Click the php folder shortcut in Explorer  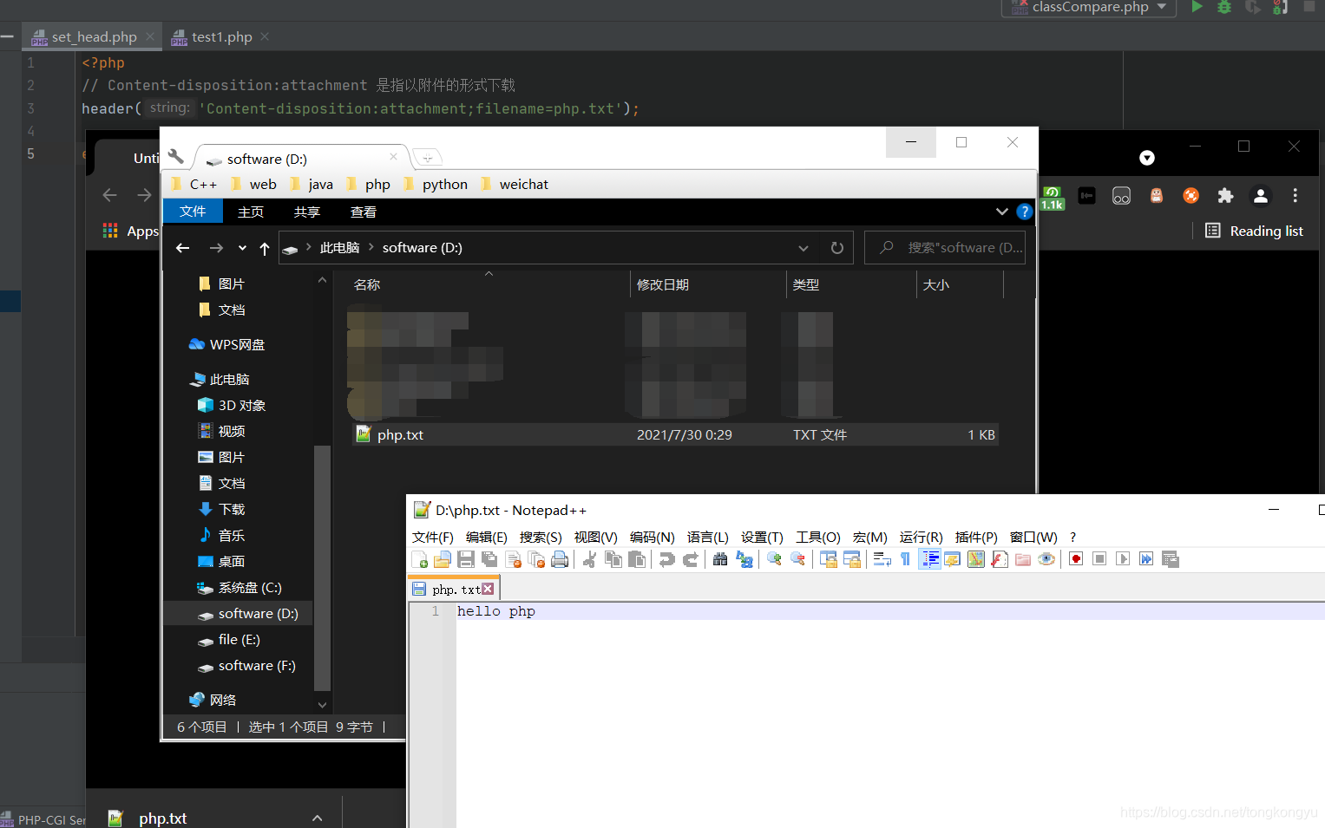point(368,184)
